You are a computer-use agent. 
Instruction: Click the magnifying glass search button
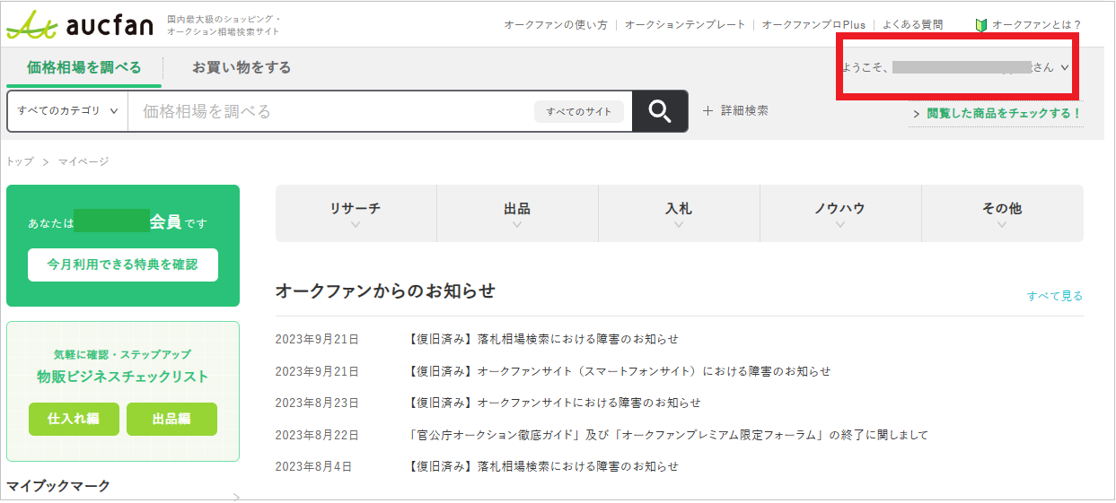click(x=660, y=111)
